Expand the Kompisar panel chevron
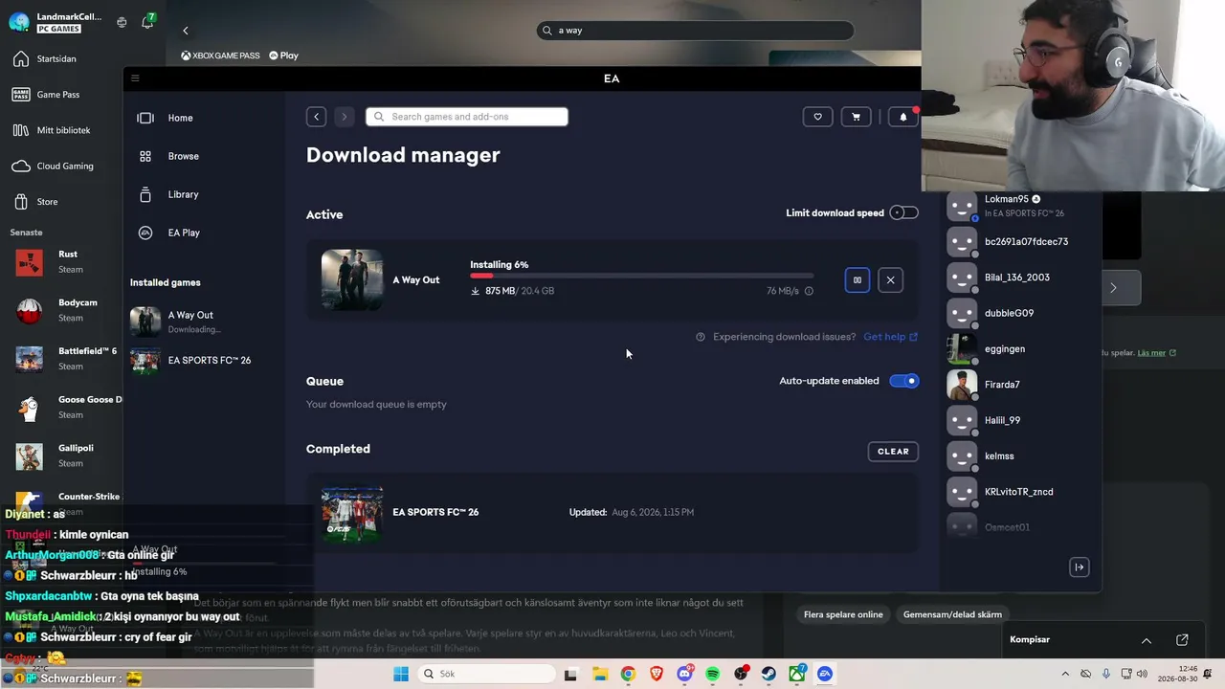1225x689 pixels. coord(1147,640)
